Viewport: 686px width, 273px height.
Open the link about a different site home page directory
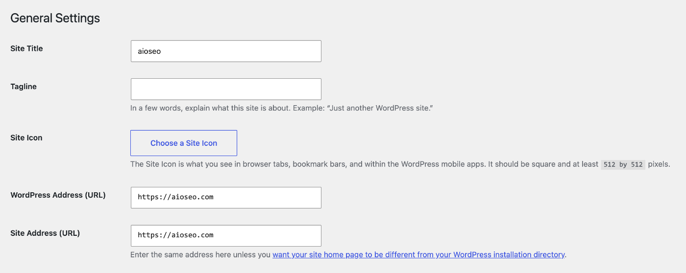[418, 255]
